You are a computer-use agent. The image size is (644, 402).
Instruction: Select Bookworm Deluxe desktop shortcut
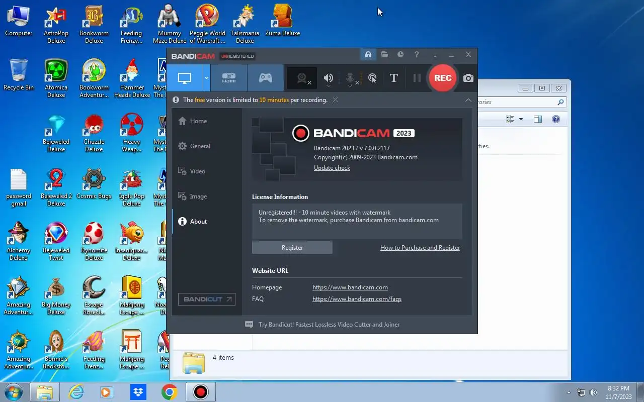94,25
